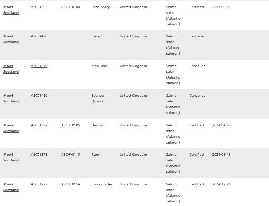Click Mowi Scotland link in Cairidh row
Viewport: 269px width, 206px height.
11,39
